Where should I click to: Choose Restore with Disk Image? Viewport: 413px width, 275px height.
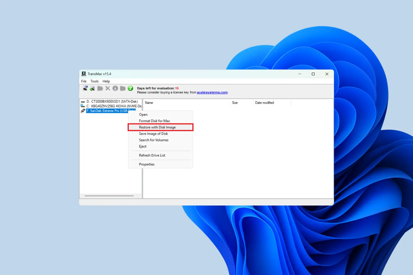point(157,127)
